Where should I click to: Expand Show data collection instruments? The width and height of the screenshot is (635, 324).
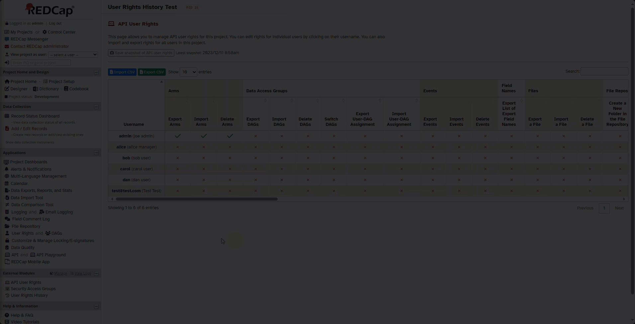(30, 142)
